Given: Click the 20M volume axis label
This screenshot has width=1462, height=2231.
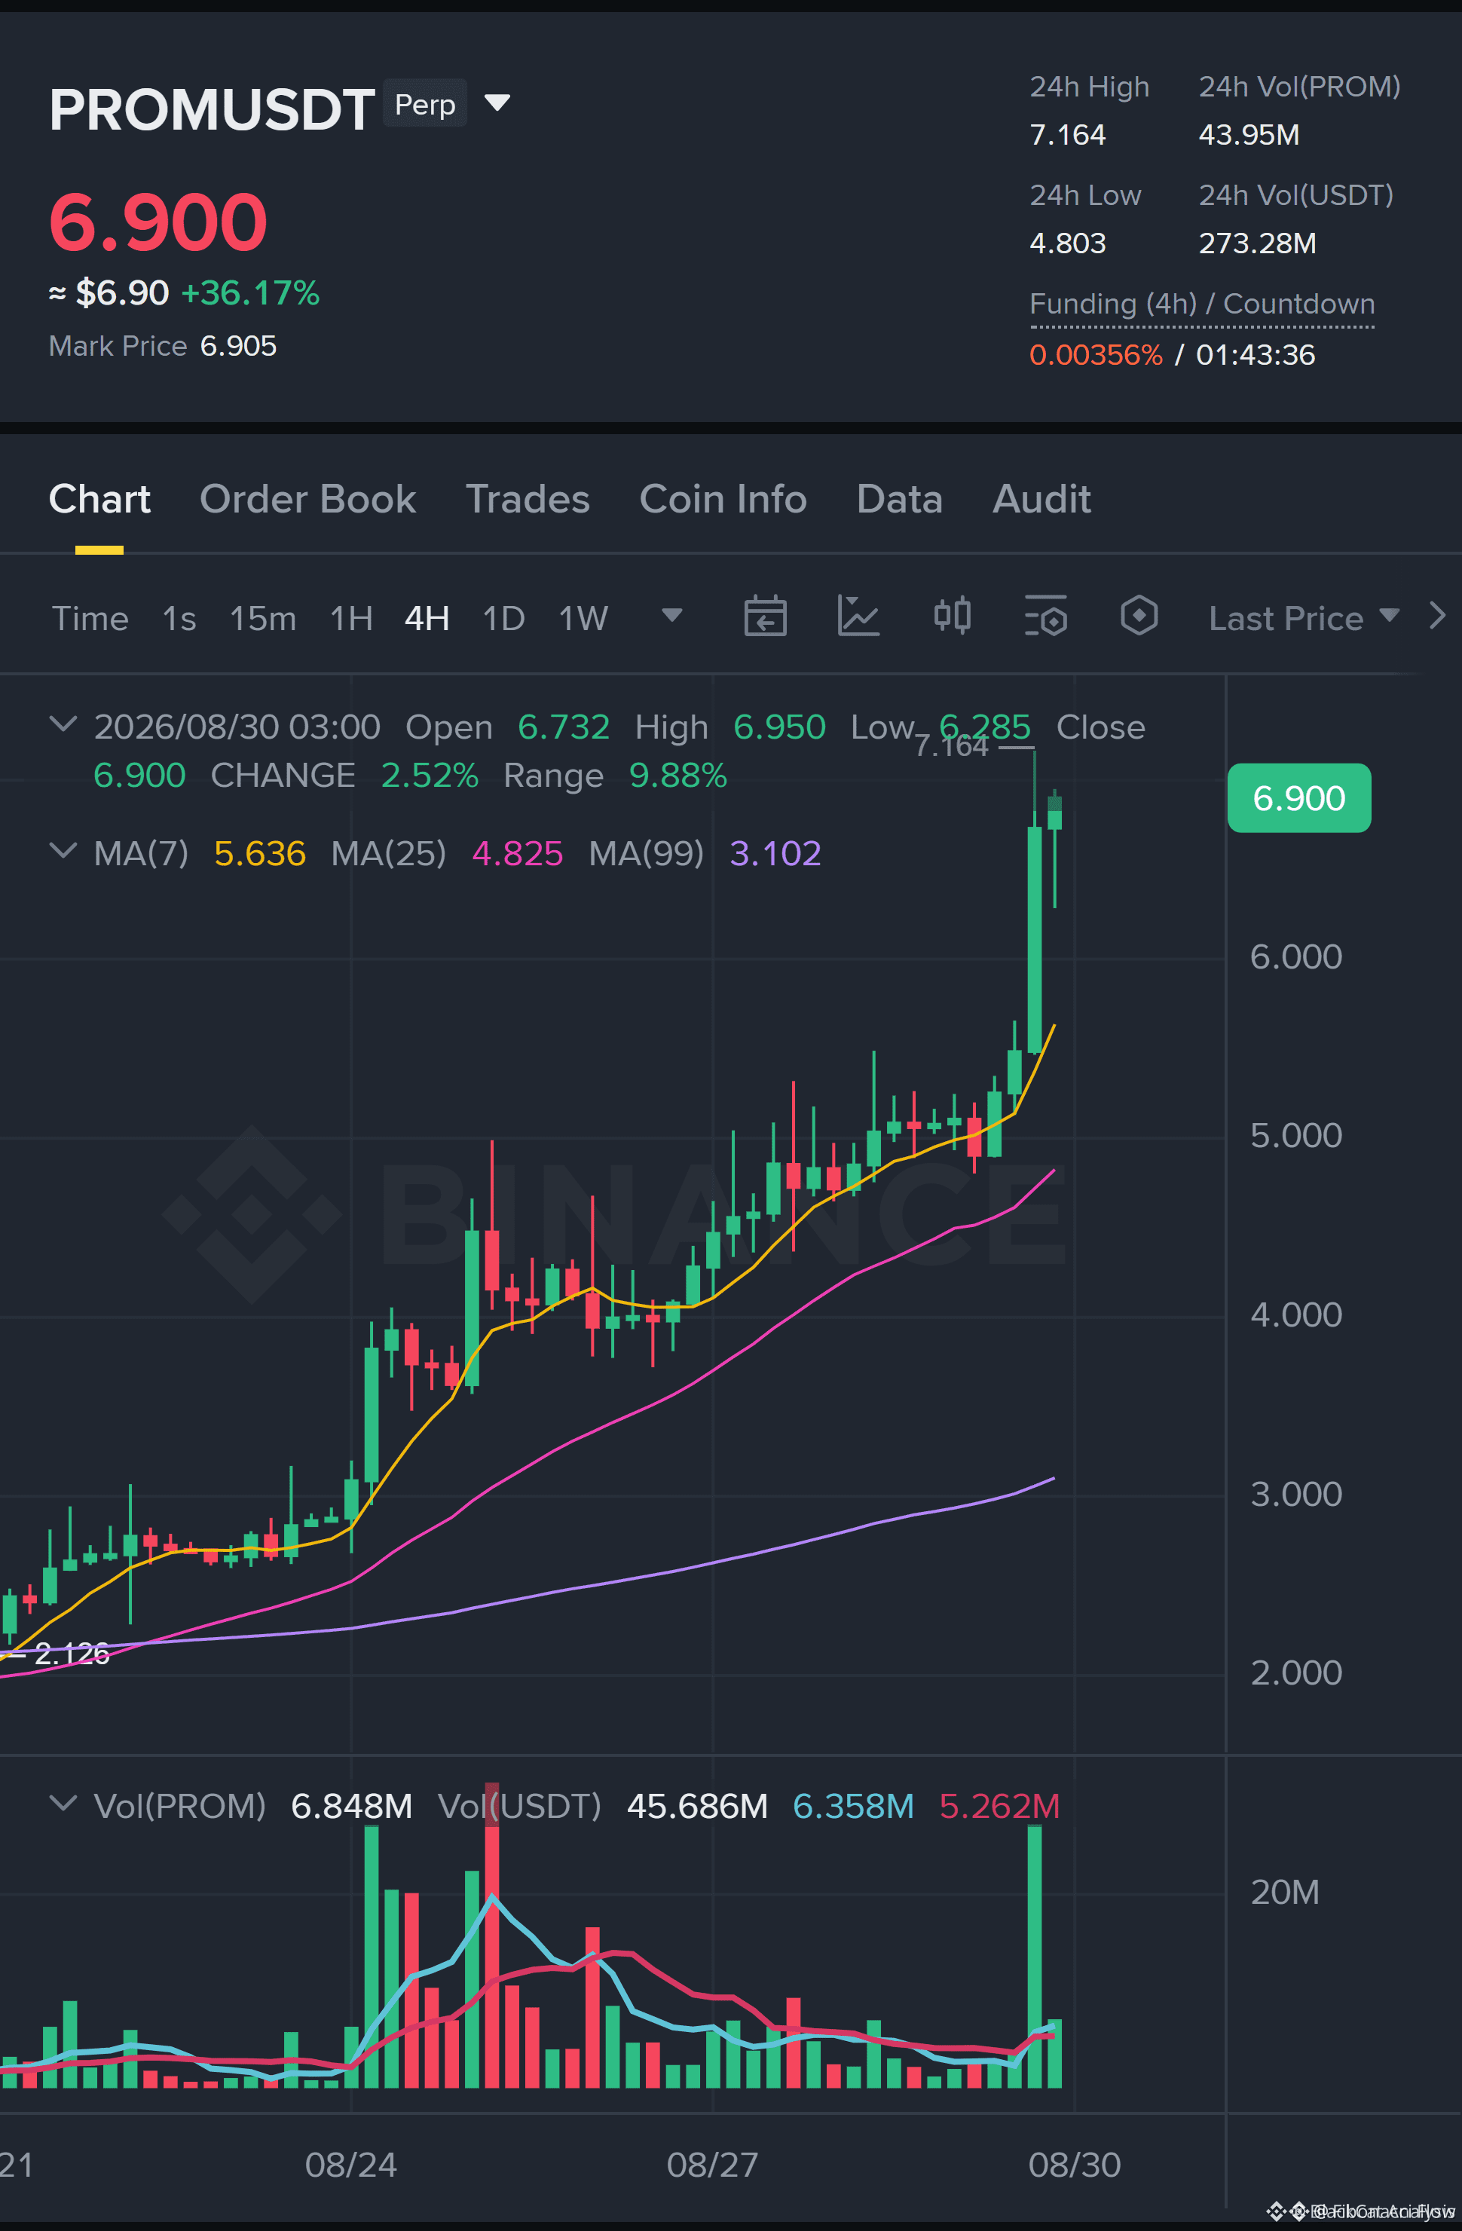Looking at the screenshot, I should coord(1285,1892).
